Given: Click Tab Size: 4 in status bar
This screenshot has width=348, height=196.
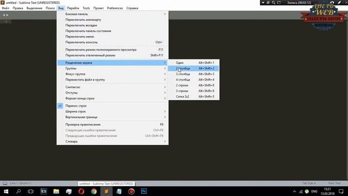Looking at the screenshot, I should point(309,183).
